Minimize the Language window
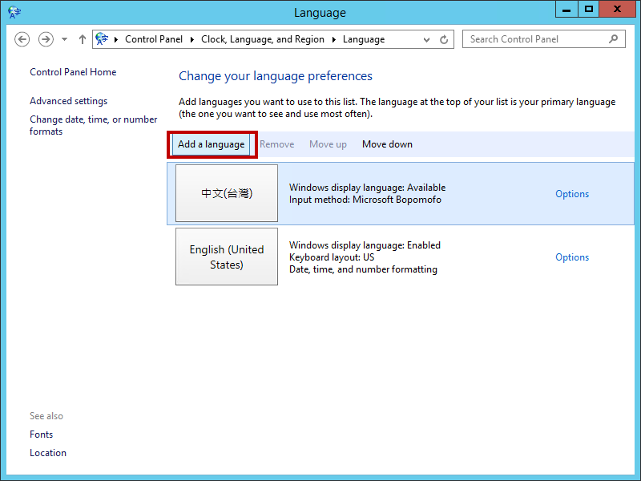The image size is (641, 481). pos(566,9)
